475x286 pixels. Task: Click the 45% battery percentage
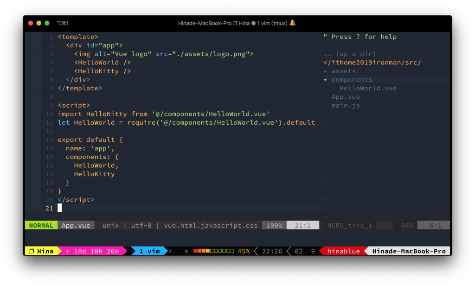click(x=244, y=251)
